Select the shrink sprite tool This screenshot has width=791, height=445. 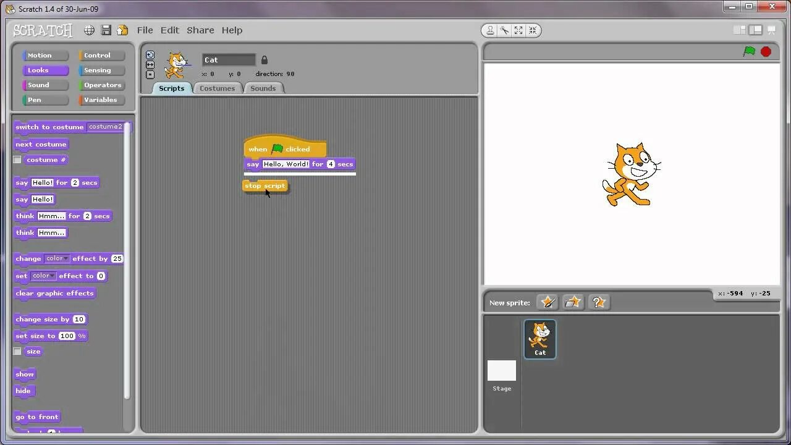(533, 30)
